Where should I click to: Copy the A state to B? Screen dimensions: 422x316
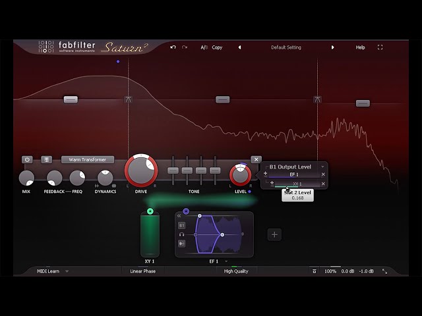click(217, 47)
